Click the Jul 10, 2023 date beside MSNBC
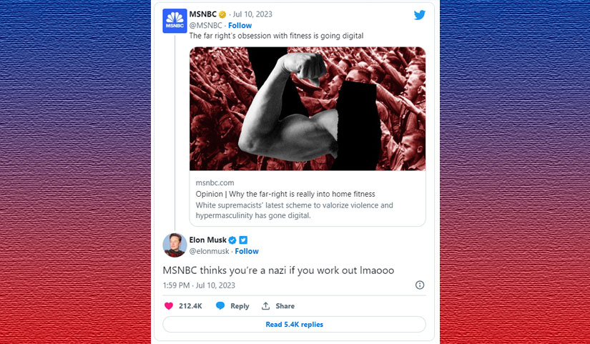This screenshot has width=590, height=344. pyautogui.click(x=252, y=15)
